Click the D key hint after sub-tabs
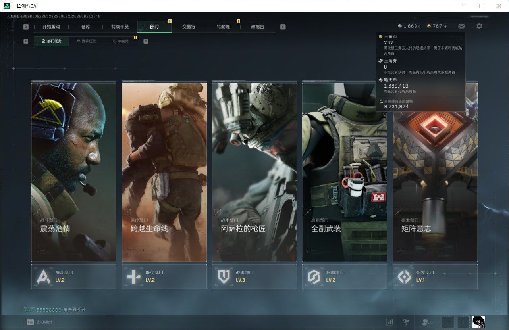 tap(146, 41)
